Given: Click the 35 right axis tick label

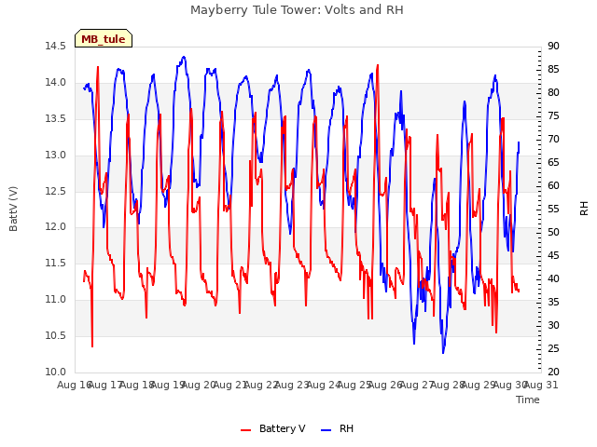Looking at the screenshot, I should tap(553, 302).
